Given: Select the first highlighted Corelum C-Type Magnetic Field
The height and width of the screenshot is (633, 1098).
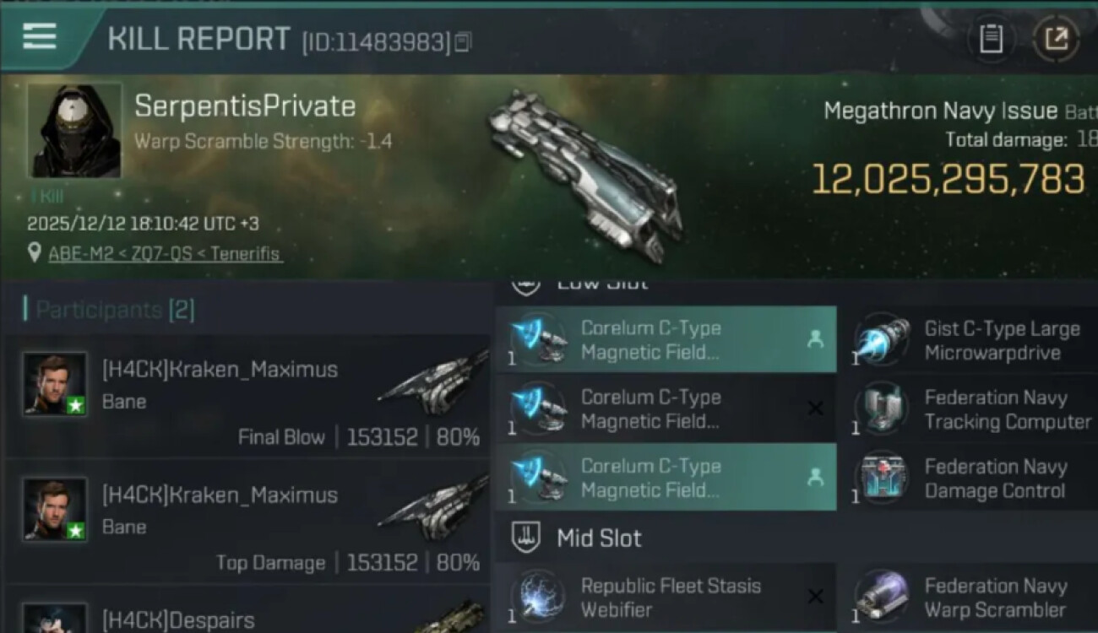Looking at the screenshot, I should point(666,340).
